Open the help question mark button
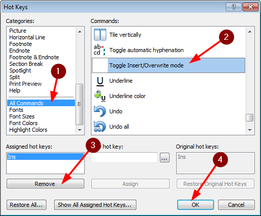 (x=233, y=7)
